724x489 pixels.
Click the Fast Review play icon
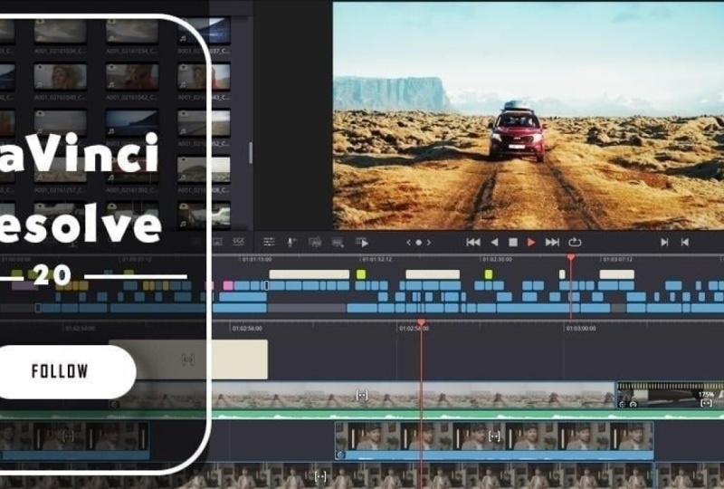(362, 242)
